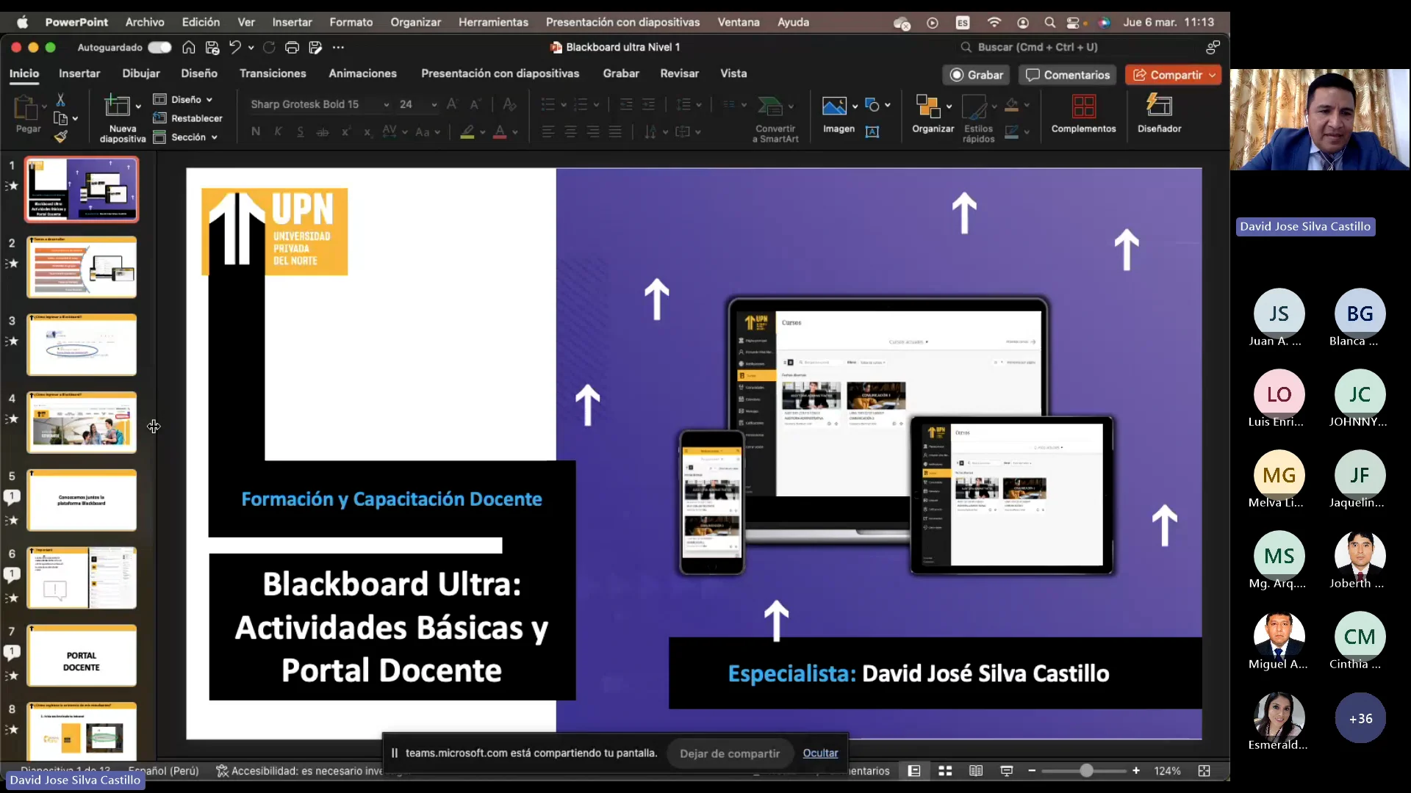Screen dimensions: 1411x793
Task: Open the Transiciones ribbon tab
Action: [273, 73]
